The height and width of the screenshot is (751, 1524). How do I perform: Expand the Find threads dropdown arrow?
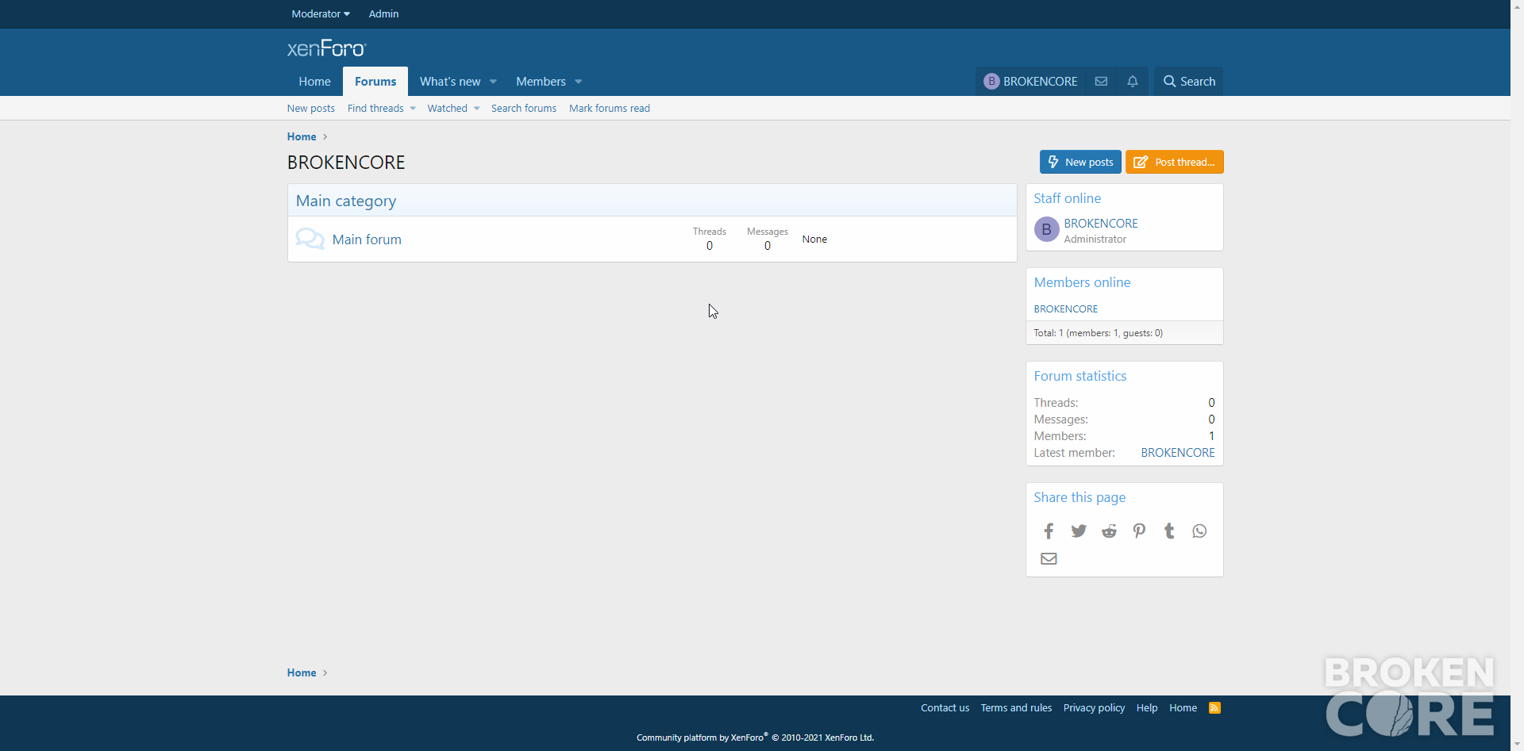pyautogui.click(x=413, y=109)
